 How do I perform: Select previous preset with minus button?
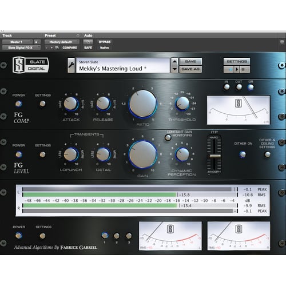[47, 47]
